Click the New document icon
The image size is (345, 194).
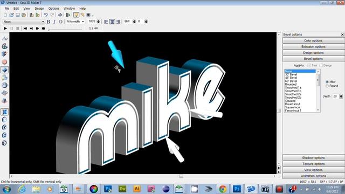pyautogui.click(x=5, y=15)
